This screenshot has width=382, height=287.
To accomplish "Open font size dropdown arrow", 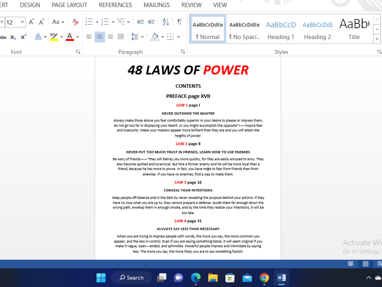I will coord(23,22).
